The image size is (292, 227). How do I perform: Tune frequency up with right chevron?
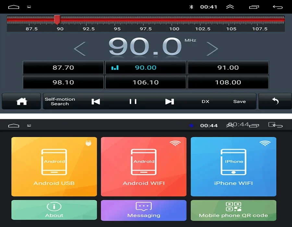click(x=212, y=49)
